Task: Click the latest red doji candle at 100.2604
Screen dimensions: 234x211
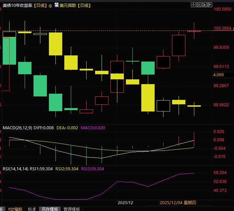Action: (194, 31)
